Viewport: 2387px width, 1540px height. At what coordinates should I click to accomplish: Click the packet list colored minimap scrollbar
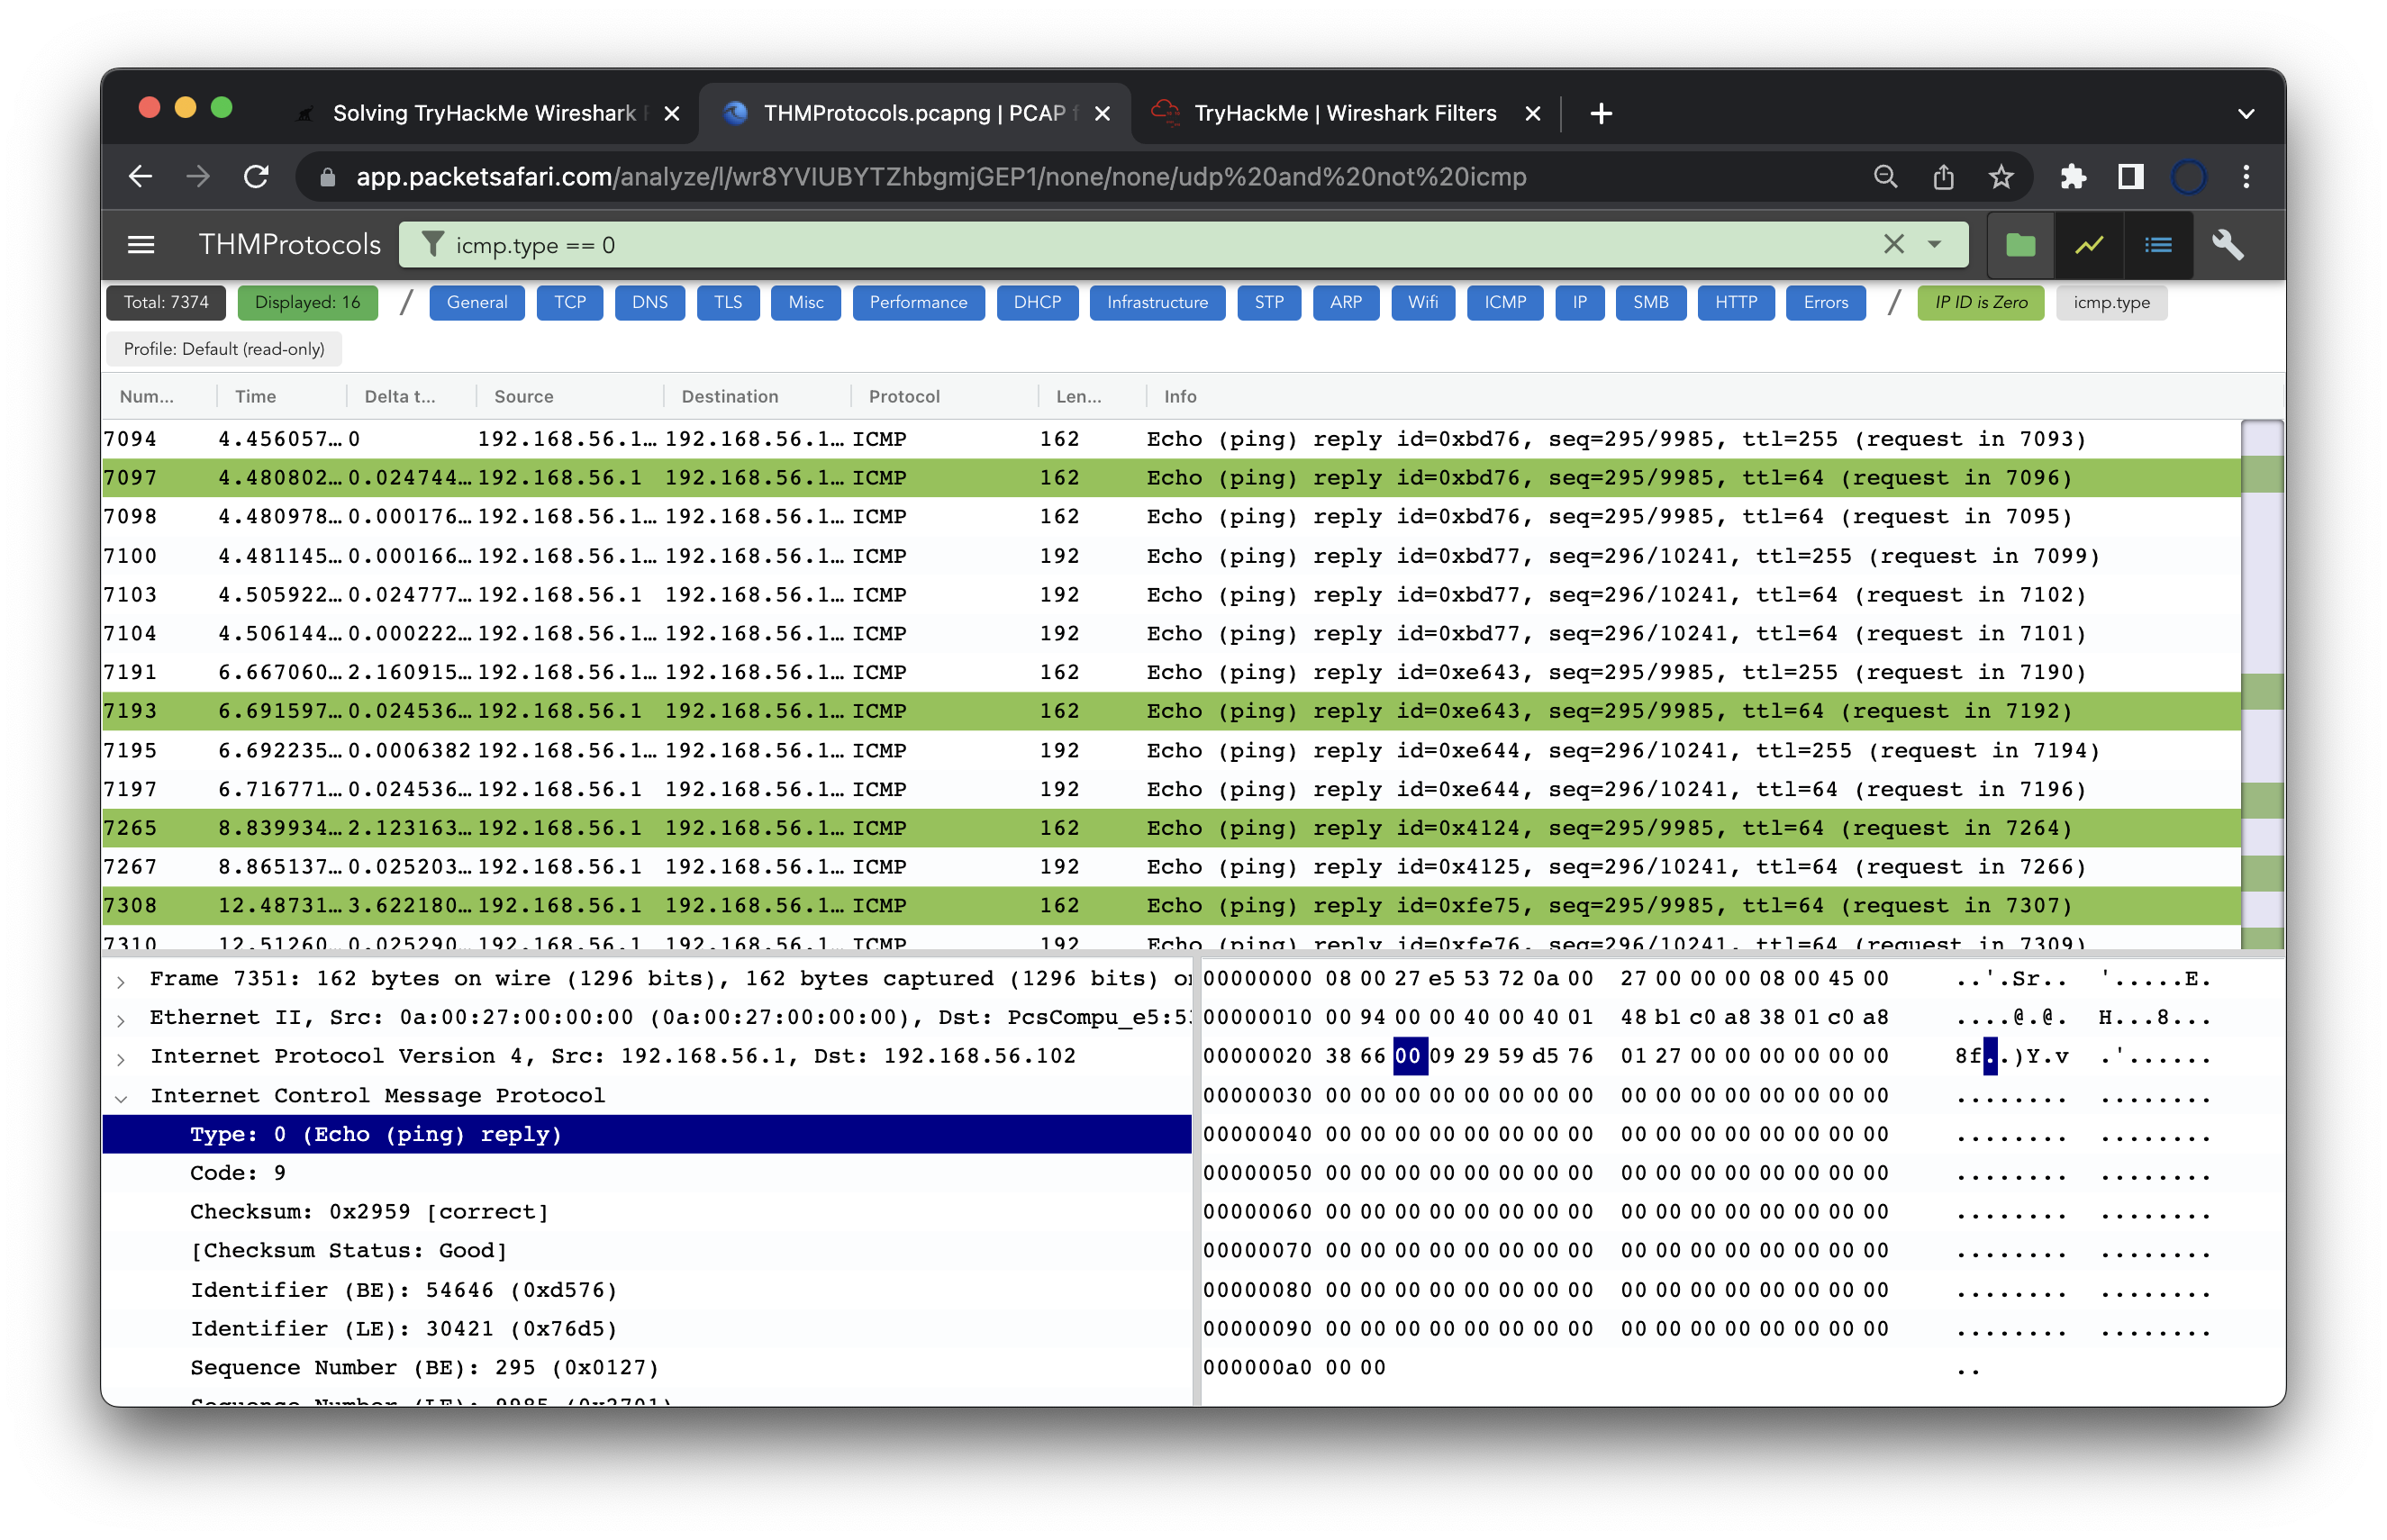coord(2262,684)
